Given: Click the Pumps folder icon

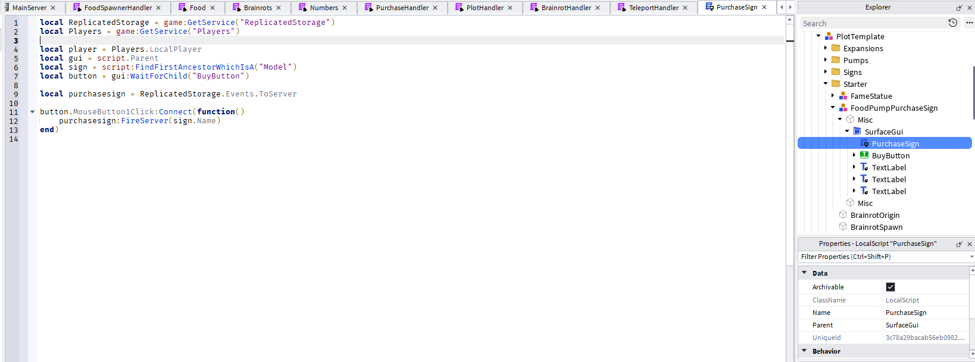Looking at the screenshot, I should pyautogui.click(x=836, y=60).
